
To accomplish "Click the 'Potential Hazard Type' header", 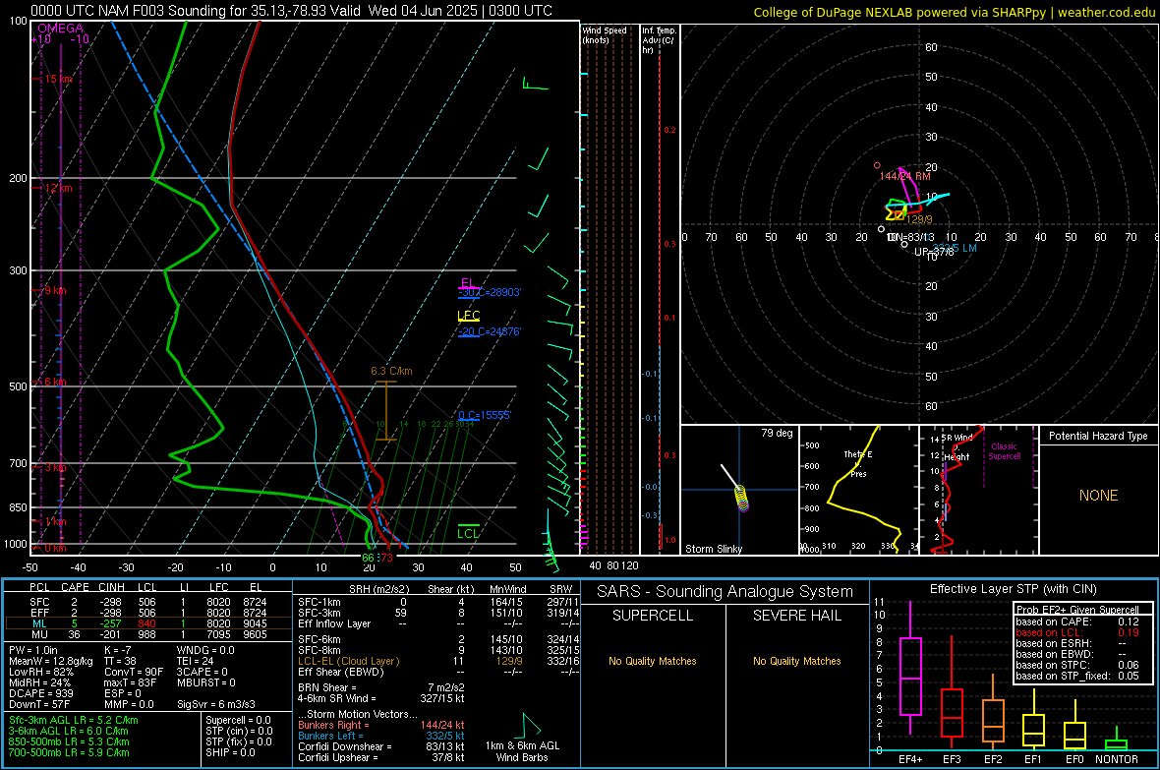I will pos(1098,436).
